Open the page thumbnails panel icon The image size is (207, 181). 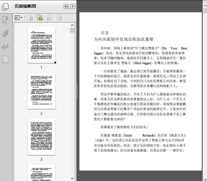coord(5,6)
